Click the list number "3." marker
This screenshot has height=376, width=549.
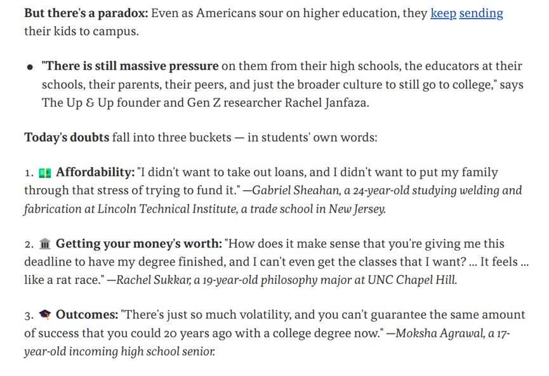point(29,316)
